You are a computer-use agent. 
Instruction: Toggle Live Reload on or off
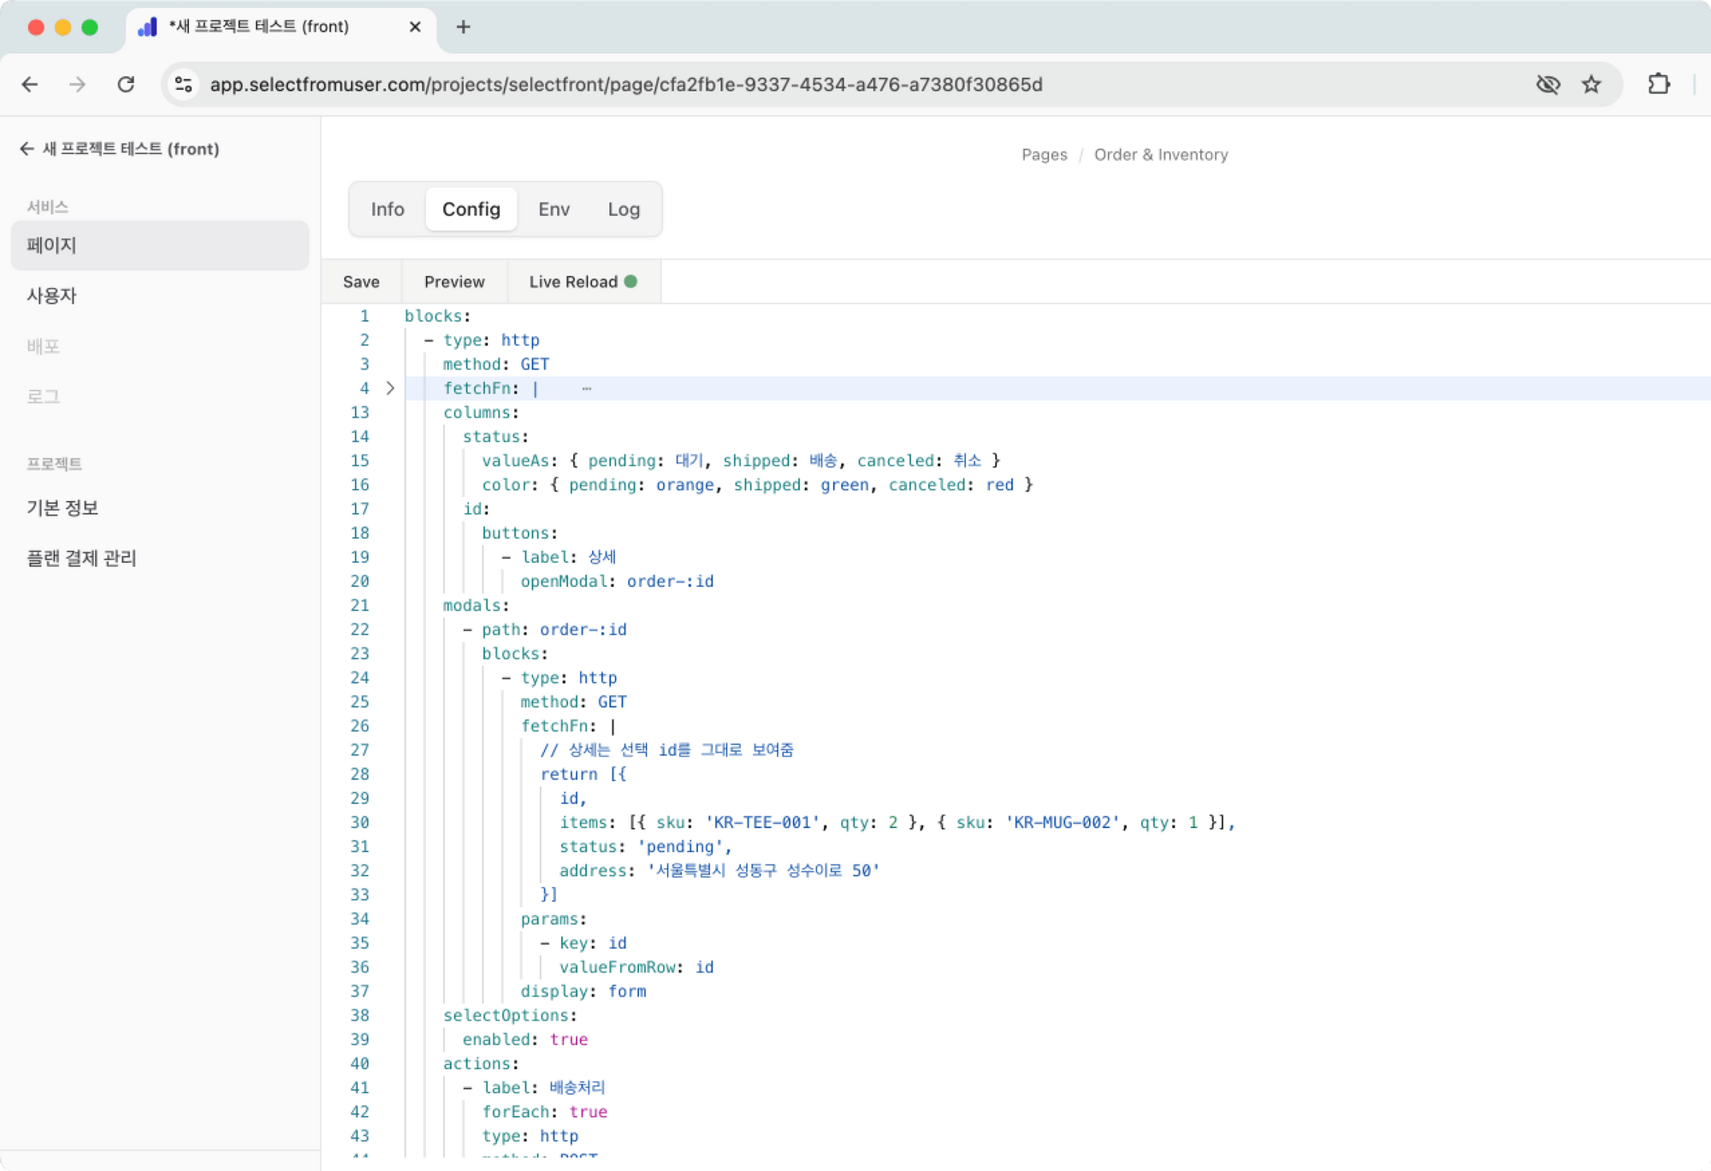pyautogui.click(x=583, y=281)
